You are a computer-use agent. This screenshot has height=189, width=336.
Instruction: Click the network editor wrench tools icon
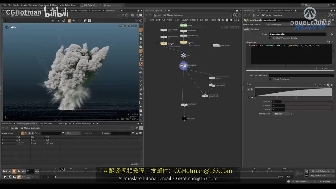click(219, 20)
